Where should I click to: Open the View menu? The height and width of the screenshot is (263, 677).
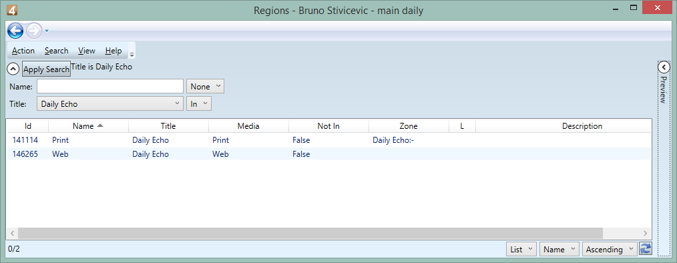[87, 51]
